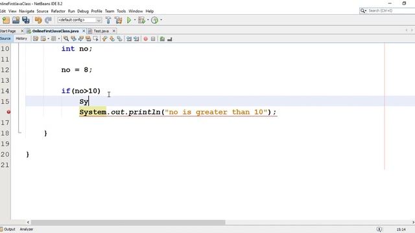Click the Previous Bookmark icon
This screenshot has height=233, width=415.
104,39
